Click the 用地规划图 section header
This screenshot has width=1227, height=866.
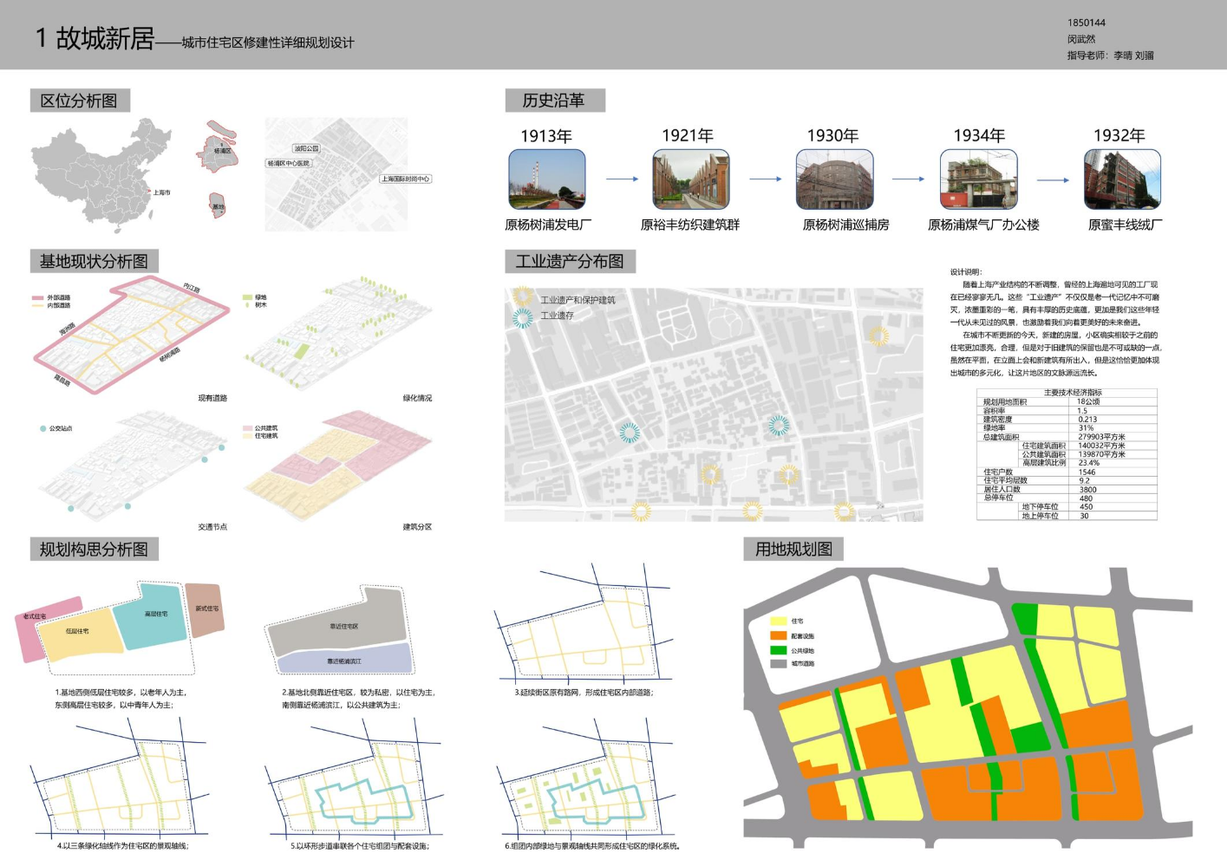point(793,550)
